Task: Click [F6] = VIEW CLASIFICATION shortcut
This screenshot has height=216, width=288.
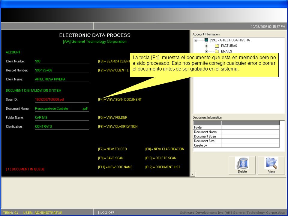Action: [118, 127]
